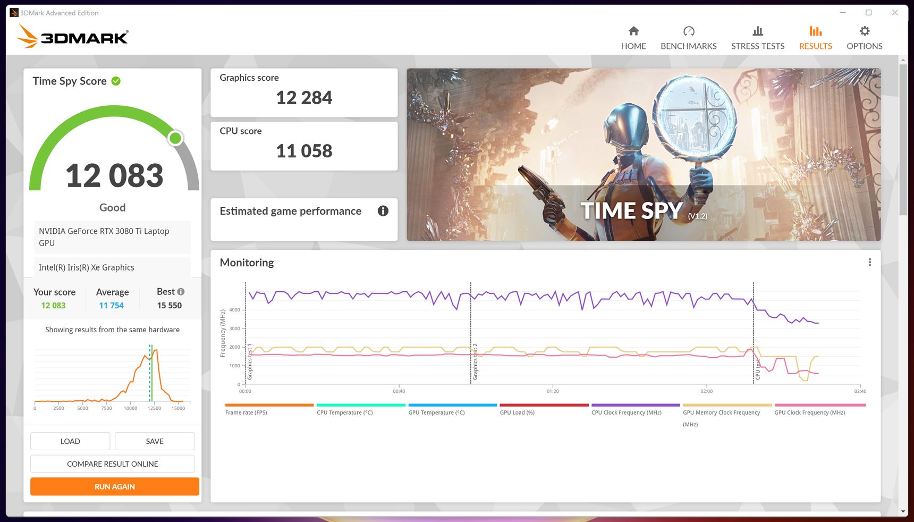
Task: Select the BENCHMARKS tab label
Action: pos(689,46)
